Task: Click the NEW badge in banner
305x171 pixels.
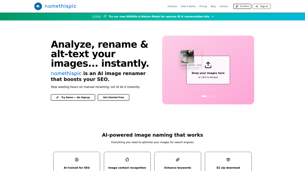Action: click(97, 17)
